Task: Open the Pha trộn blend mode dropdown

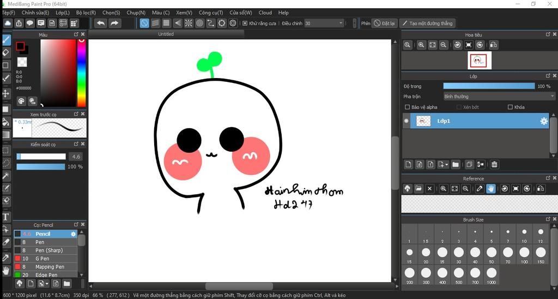Action: point(499,97)
